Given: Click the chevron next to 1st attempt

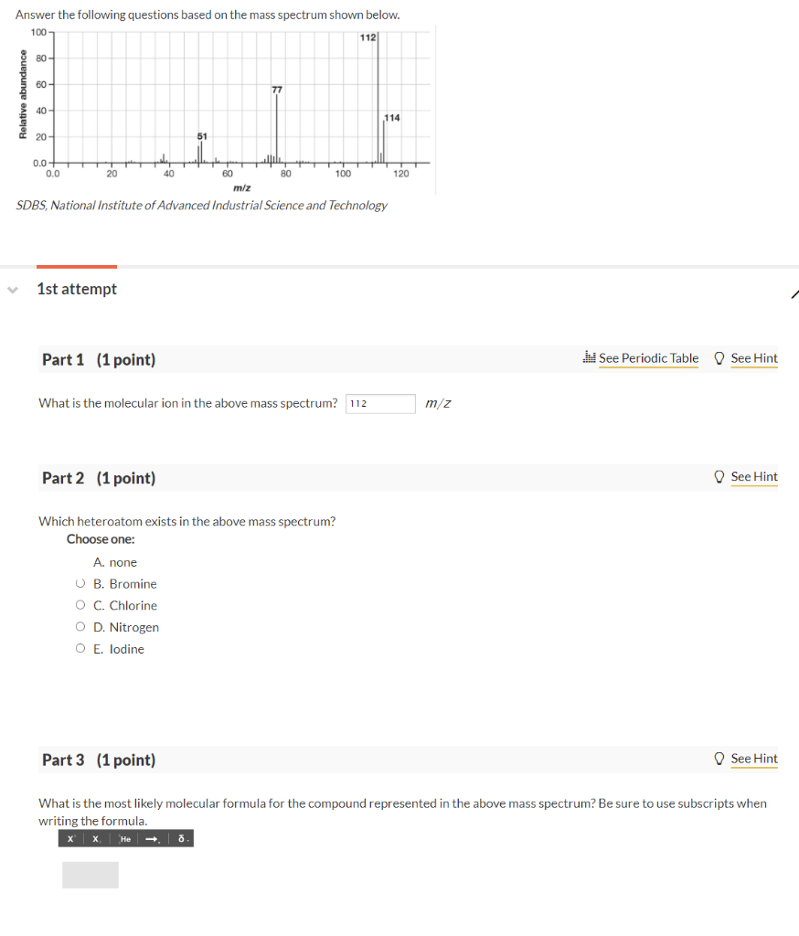Looking at the screenshot, I should [11, 288].
